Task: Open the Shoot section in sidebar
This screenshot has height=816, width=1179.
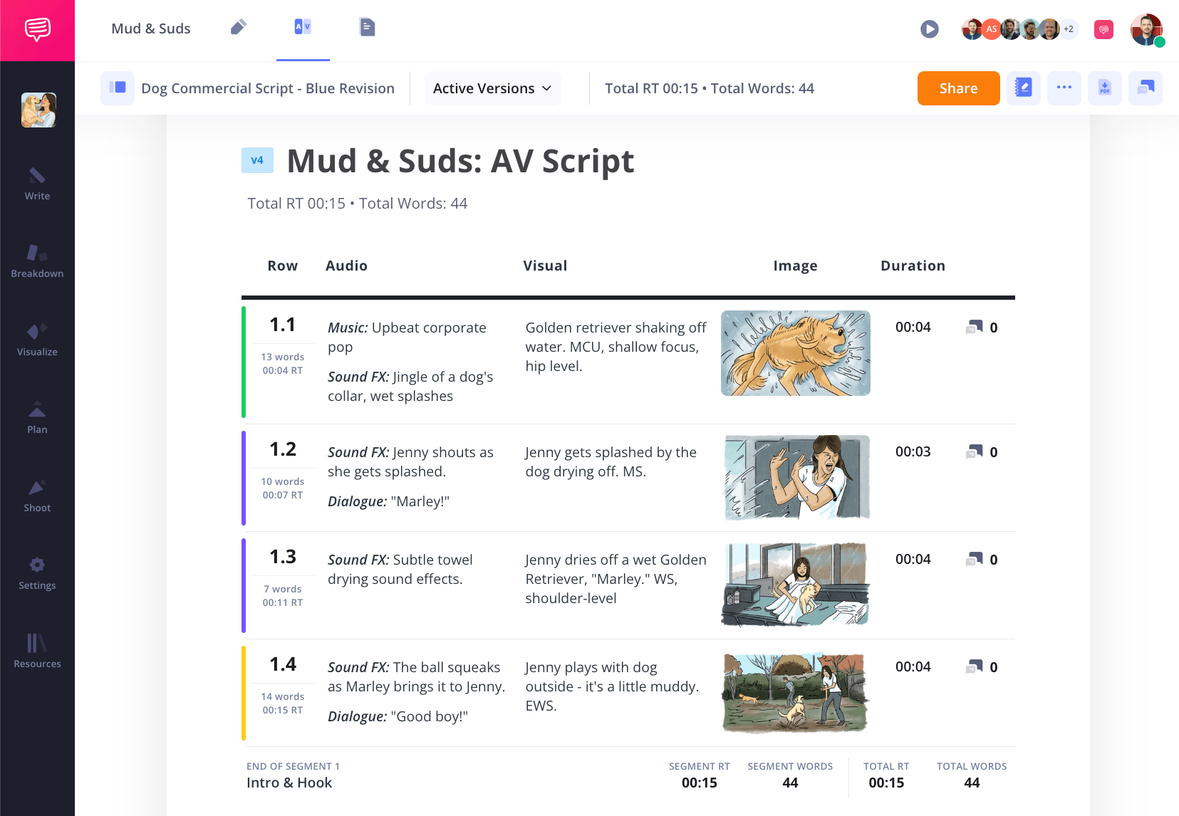Action: click(37, 496)
